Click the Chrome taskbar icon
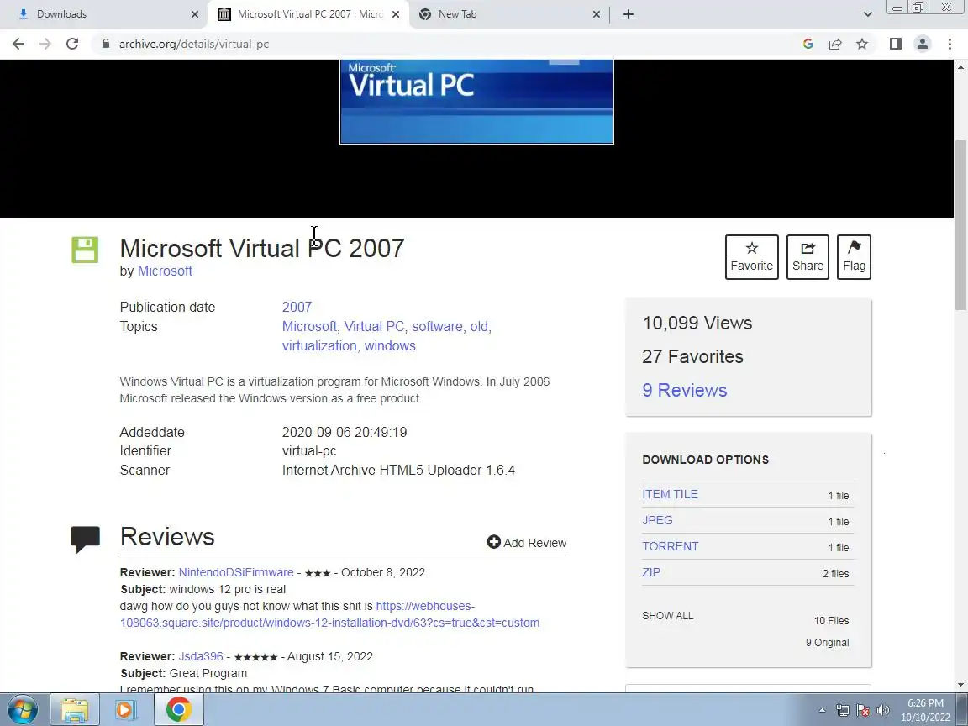This screenshot has width=968, height=726. point(178,710)
